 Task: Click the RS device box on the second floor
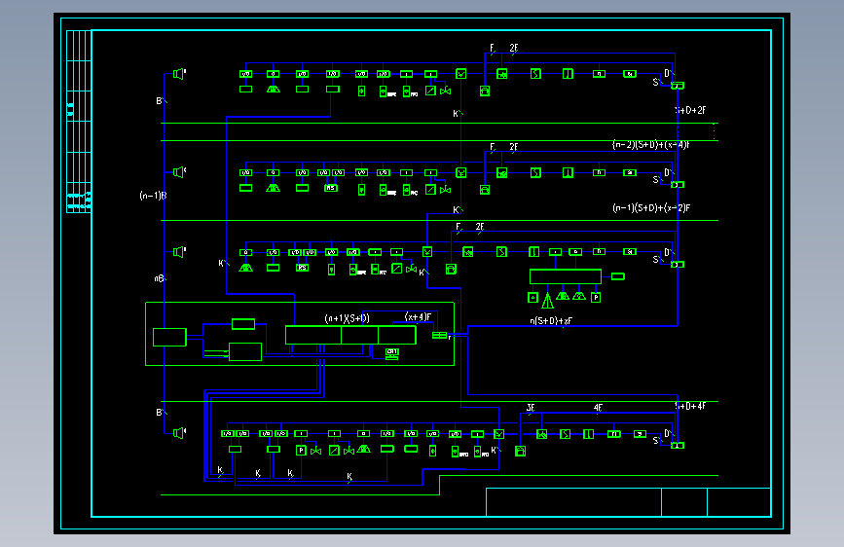click(x=331, y=188)
